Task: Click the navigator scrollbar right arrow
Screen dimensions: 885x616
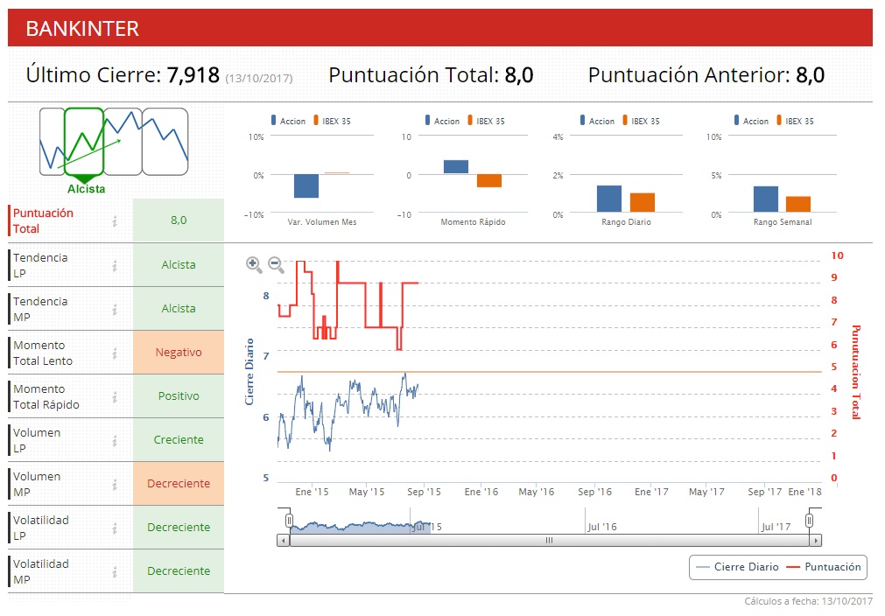Action: [816, 541]
